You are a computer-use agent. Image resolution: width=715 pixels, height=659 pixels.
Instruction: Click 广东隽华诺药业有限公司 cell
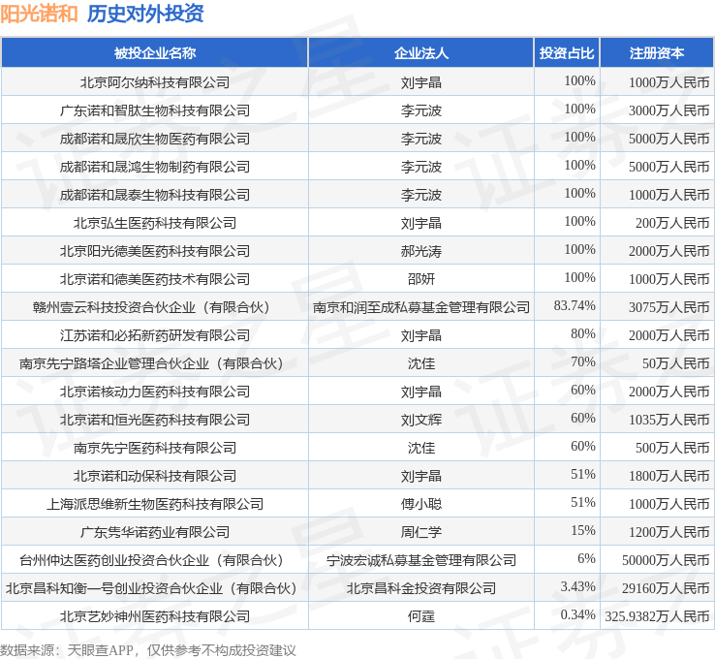155,532
